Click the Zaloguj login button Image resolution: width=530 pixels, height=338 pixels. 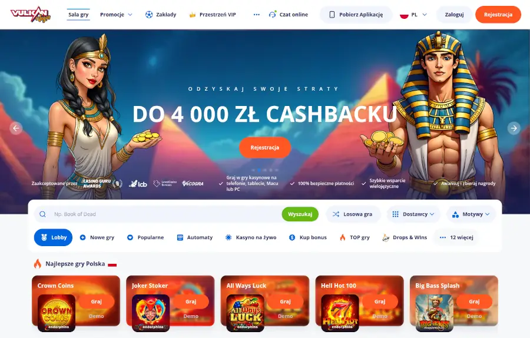tap(454, 15)
